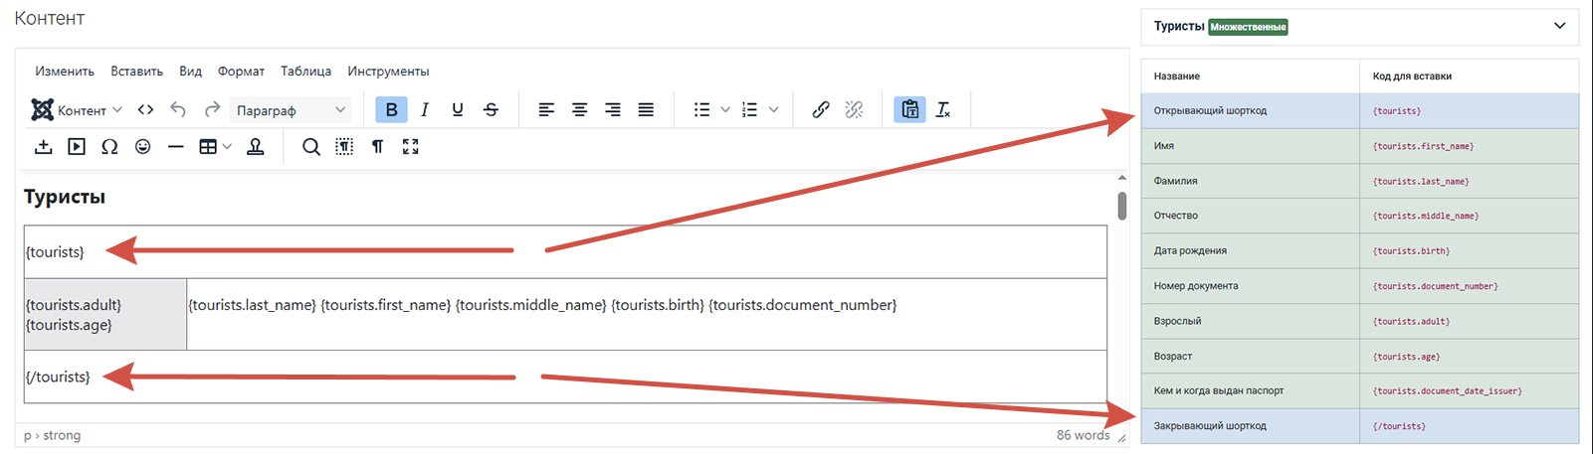Expand bullet list style options arrow
Viewport: 1593px width, 454px height.
(725, 110)
